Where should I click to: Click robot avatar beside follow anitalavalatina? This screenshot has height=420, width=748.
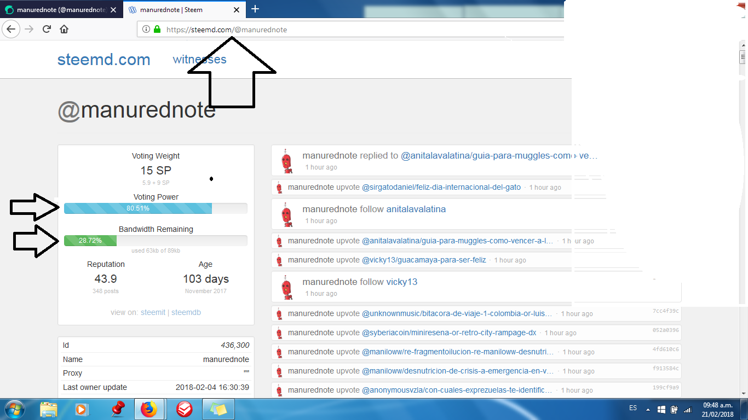coord(286,214)
